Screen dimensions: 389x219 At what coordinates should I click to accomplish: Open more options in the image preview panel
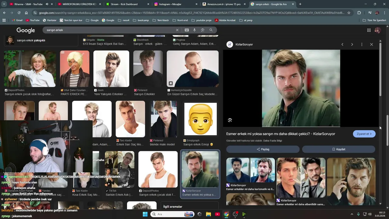pos(362,44)
